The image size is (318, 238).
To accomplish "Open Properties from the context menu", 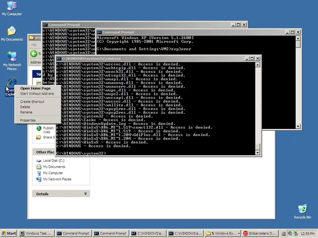I will 28,120.
